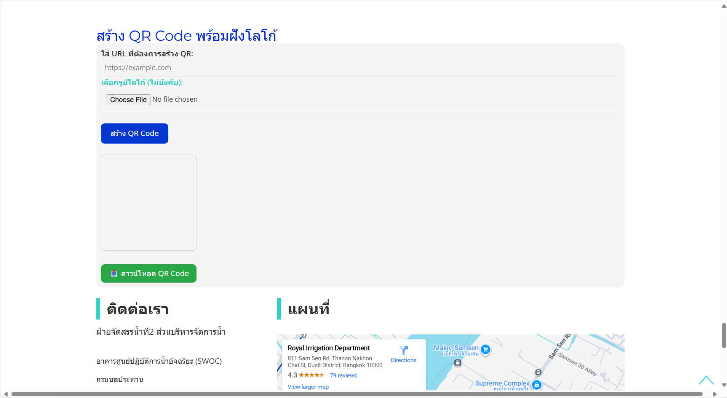727x398 pixels.
Task: Click the teal scroll-to-top chevron icon
Action: pos(706,380)
